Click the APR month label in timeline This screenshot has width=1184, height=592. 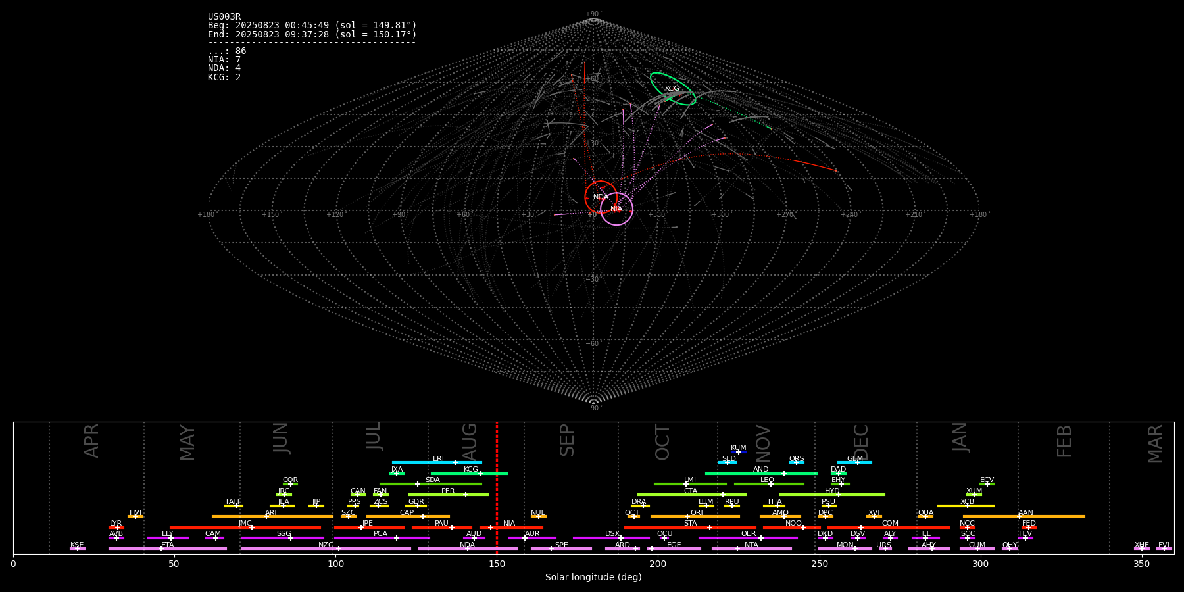[92, 441]
